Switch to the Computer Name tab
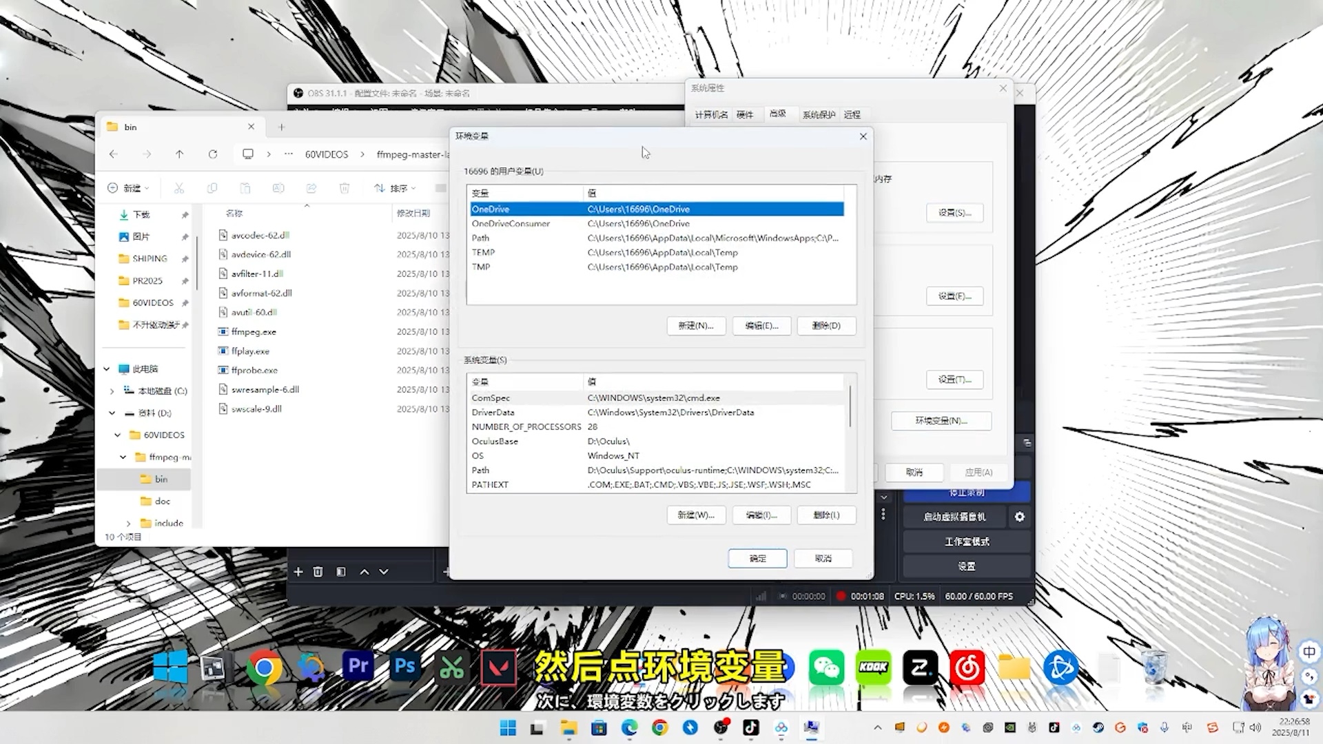The height and width of the screenshot is (744, 1323). (x=711, y=114)
